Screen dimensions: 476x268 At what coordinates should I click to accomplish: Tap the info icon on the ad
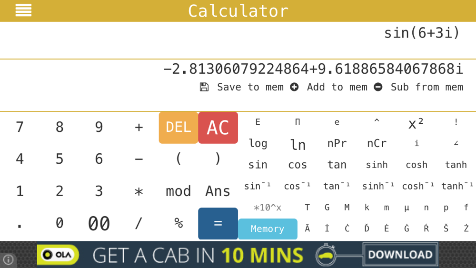click(8, 260)
